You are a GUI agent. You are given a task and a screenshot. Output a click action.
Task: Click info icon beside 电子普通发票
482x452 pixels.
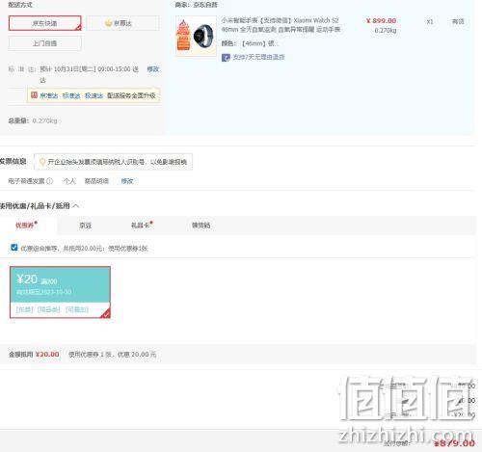tap(49, 181)
